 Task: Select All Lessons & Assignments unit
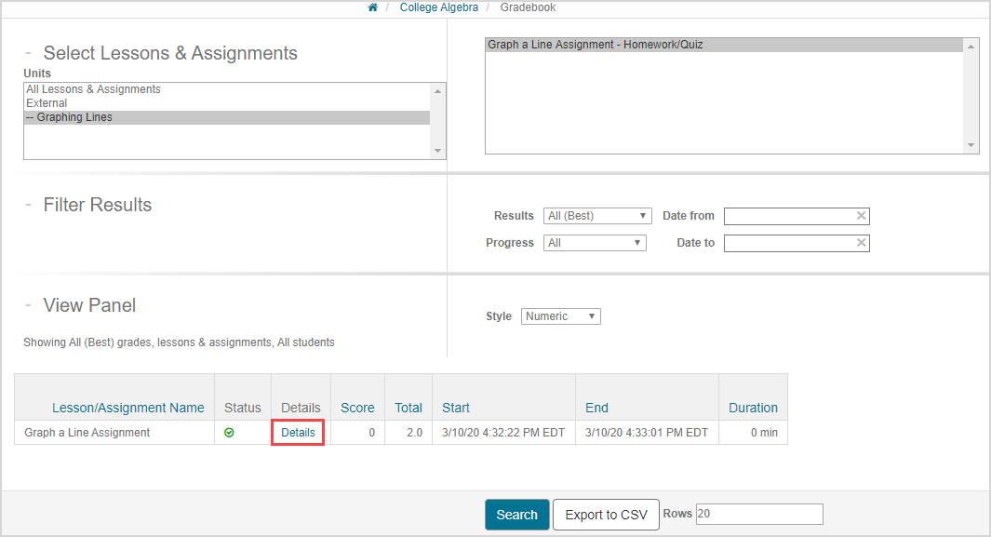click(x=93, y=89)
